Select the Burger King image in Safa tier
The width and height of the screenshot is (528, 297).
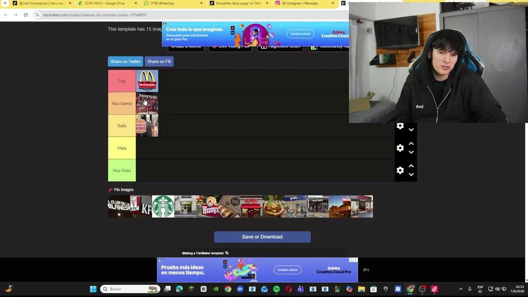coord(147,126)
